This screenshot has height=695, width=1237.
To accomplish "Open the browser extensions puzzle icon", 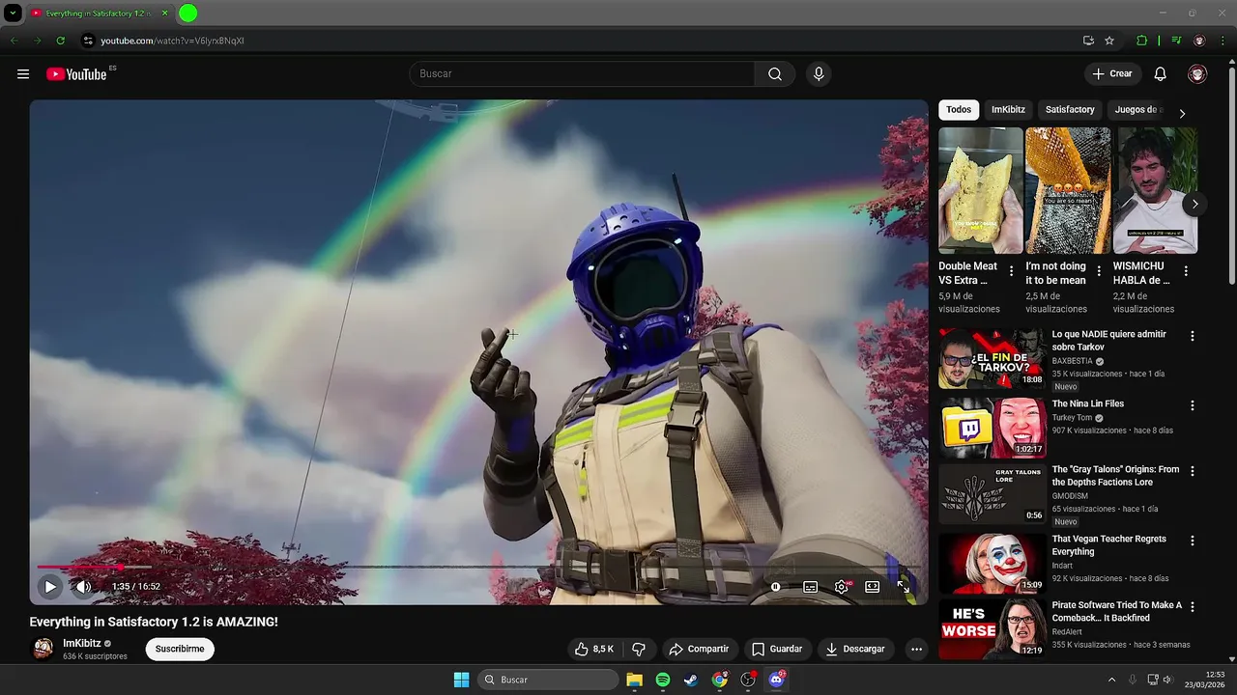I will [1141, 41].
